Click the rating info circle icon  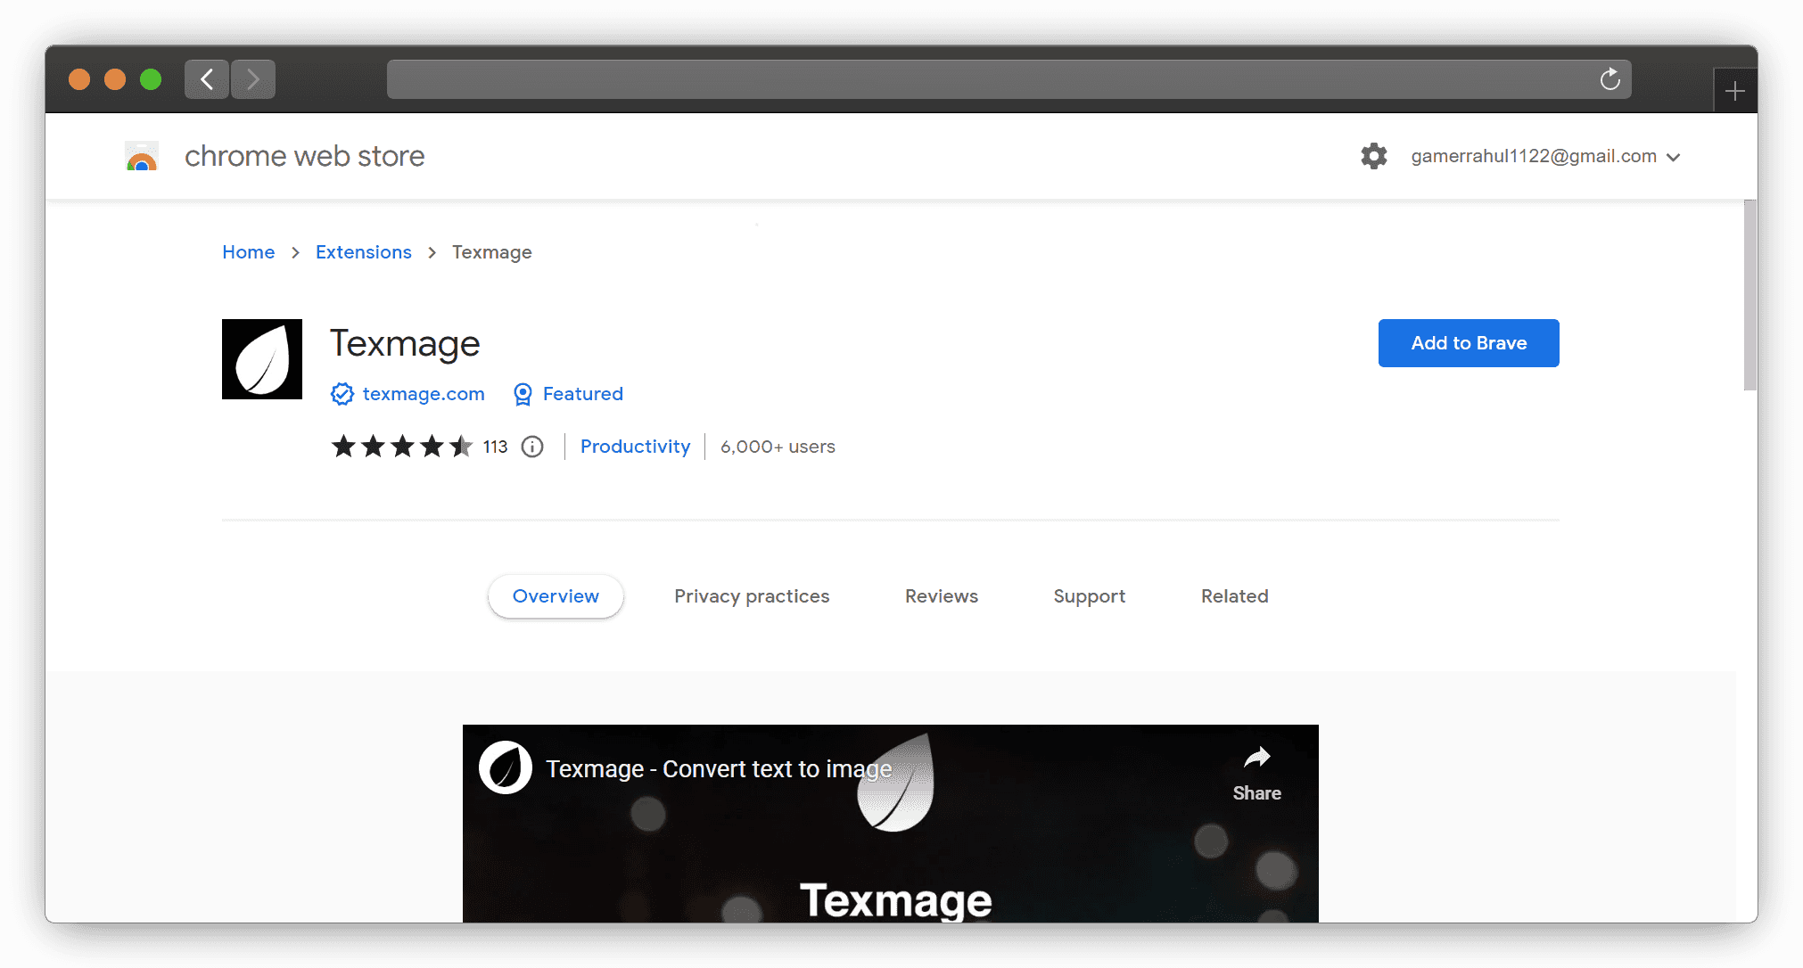point(532,447)
